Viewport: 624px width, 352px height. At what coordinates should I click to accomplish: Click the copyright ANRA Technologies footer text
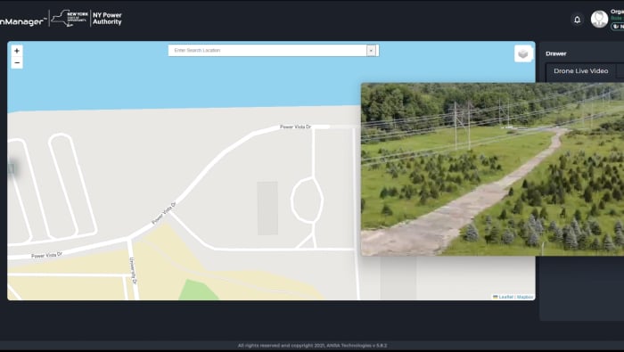click(x=312, y=346)
